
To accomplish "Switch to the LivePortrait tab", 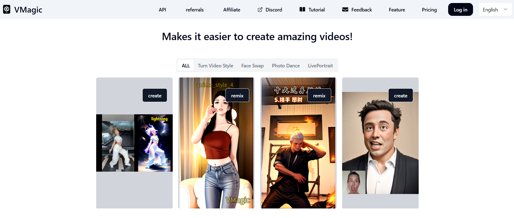I will pos(320,65).
